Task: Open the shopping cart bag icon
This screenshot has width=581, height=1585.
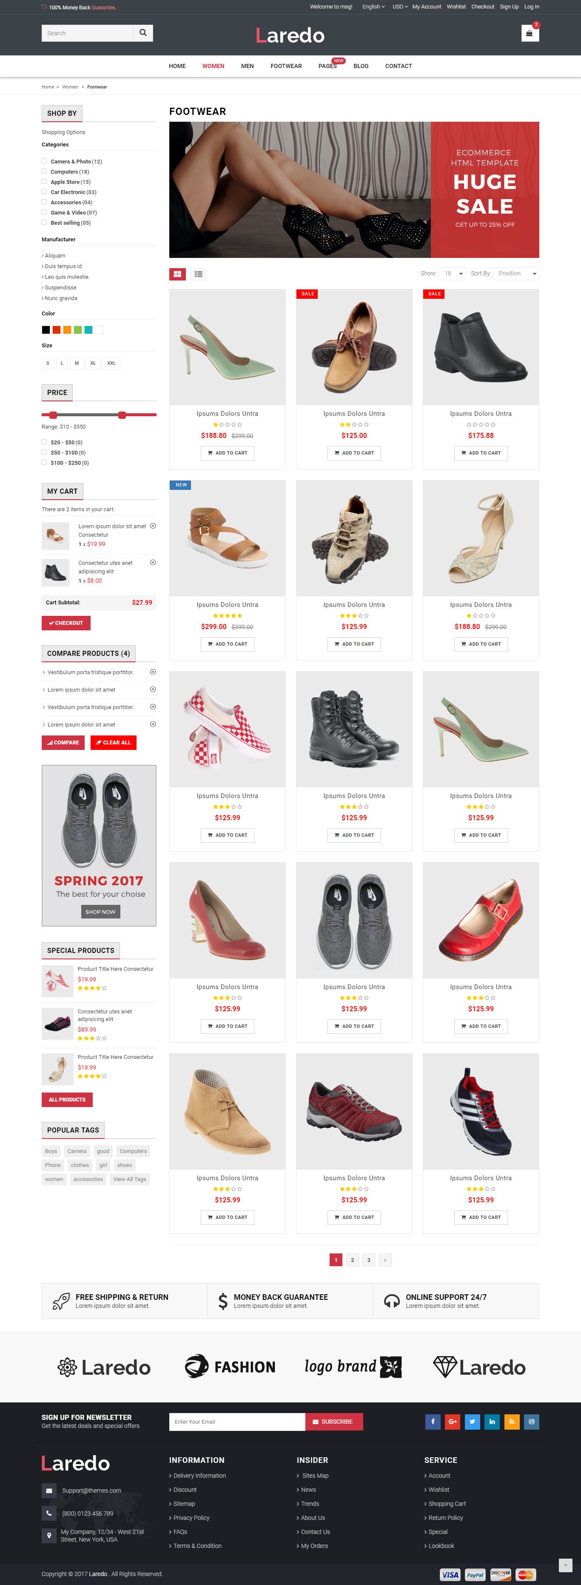Action: pyautogui.click(x=530, y=33)
